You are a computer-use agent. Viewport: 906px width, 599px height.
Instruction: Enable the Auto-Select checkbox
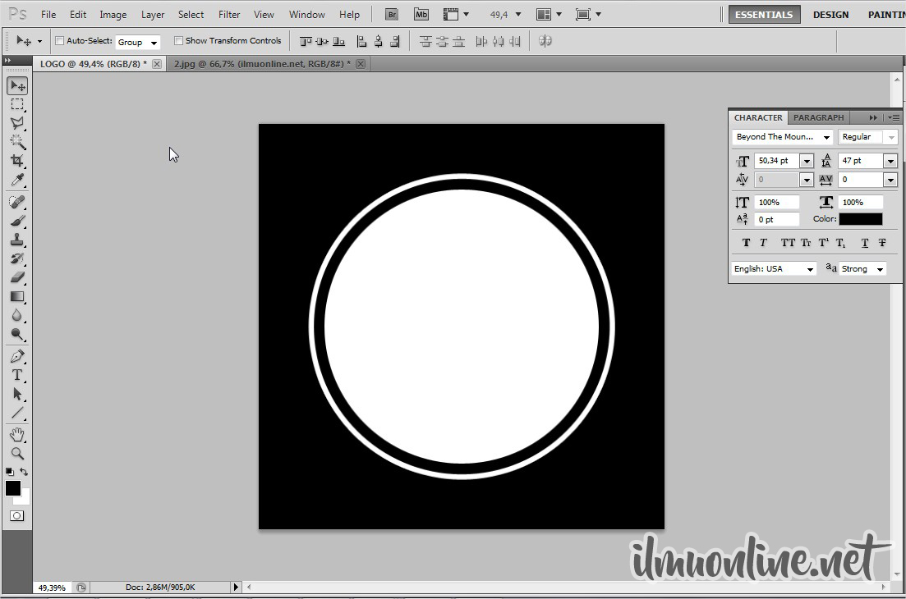[x=59, y=41]
